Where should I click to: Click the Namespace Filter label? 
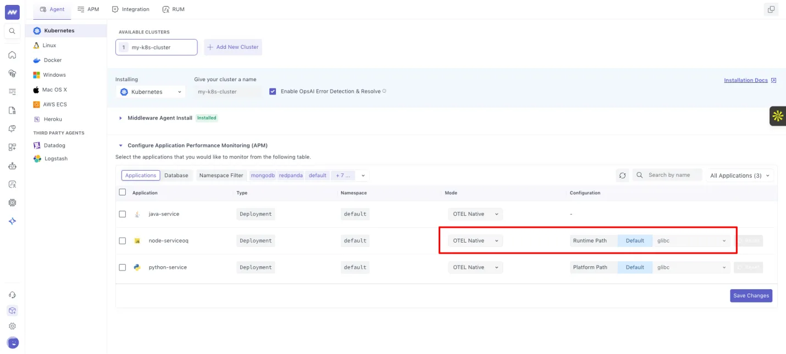point(221,176)
